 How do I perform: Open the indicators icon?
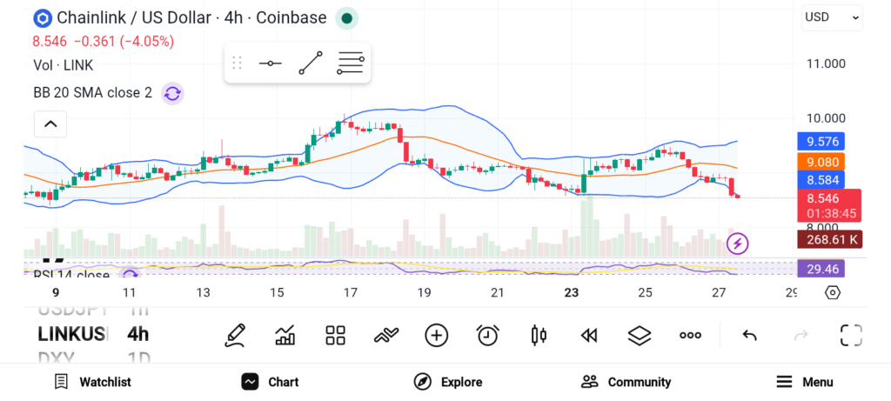tap(385, 335)
